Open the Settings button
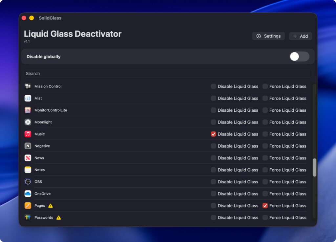The width and height of the screenshot is (336, 242). pyautogui.click(x=268, y=36)
